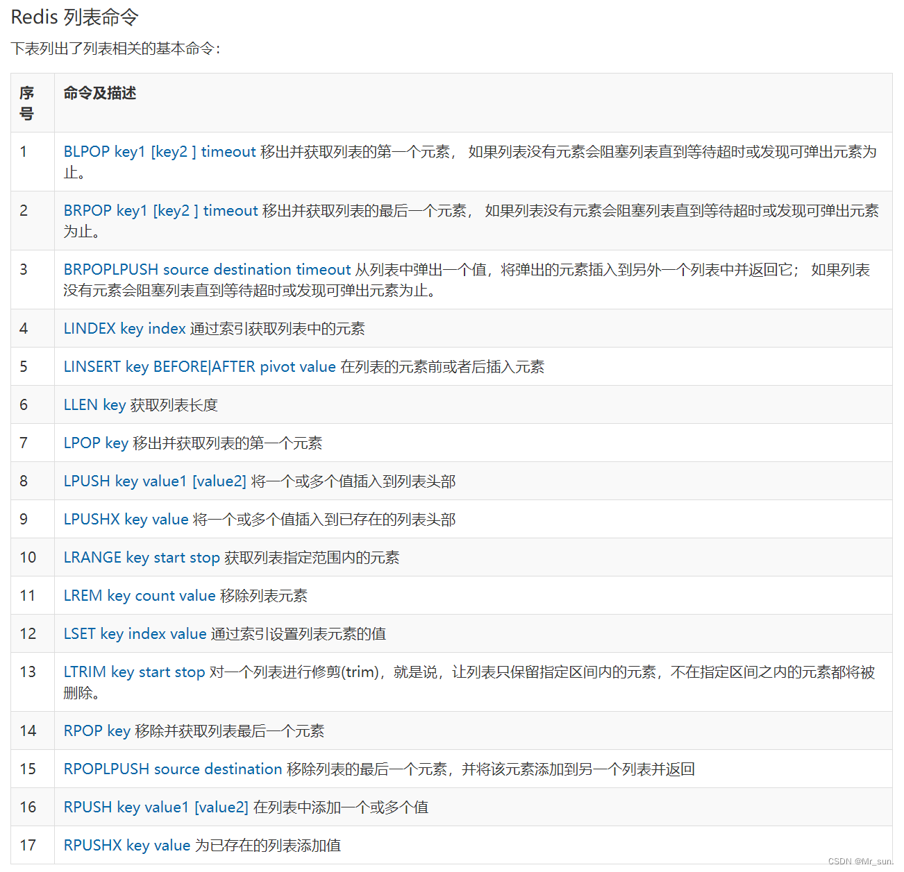Click description '获取列表长度'
The image size is (904, 872).
point(174,405)
